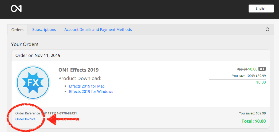Download Effects 2019 for Mac

click(x=87, y=86)
